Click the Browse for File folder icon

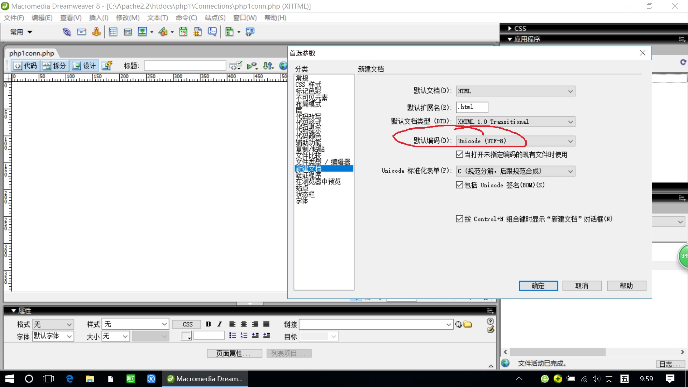click(x=468, y=324)
